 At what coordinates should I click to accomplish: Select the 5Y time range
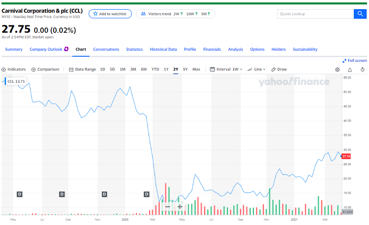point(185,69)
